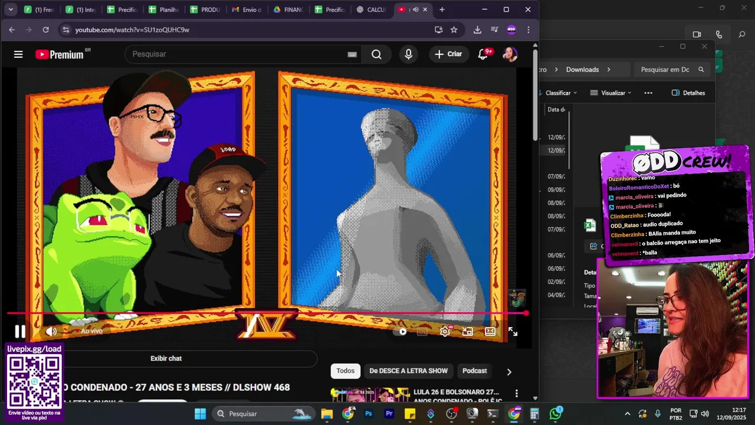Open WhatsApp from the taskbar

pyautogui.click(x=555, y=414)
